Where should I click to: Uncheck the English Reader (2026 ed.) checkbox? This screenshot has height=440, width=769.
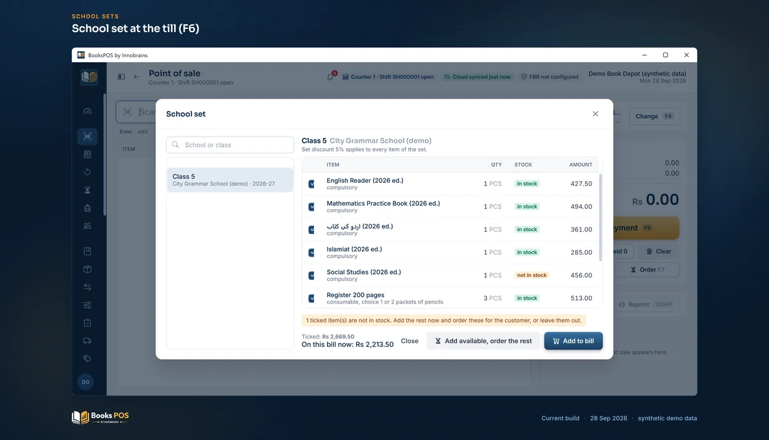[x=311, y=184]
